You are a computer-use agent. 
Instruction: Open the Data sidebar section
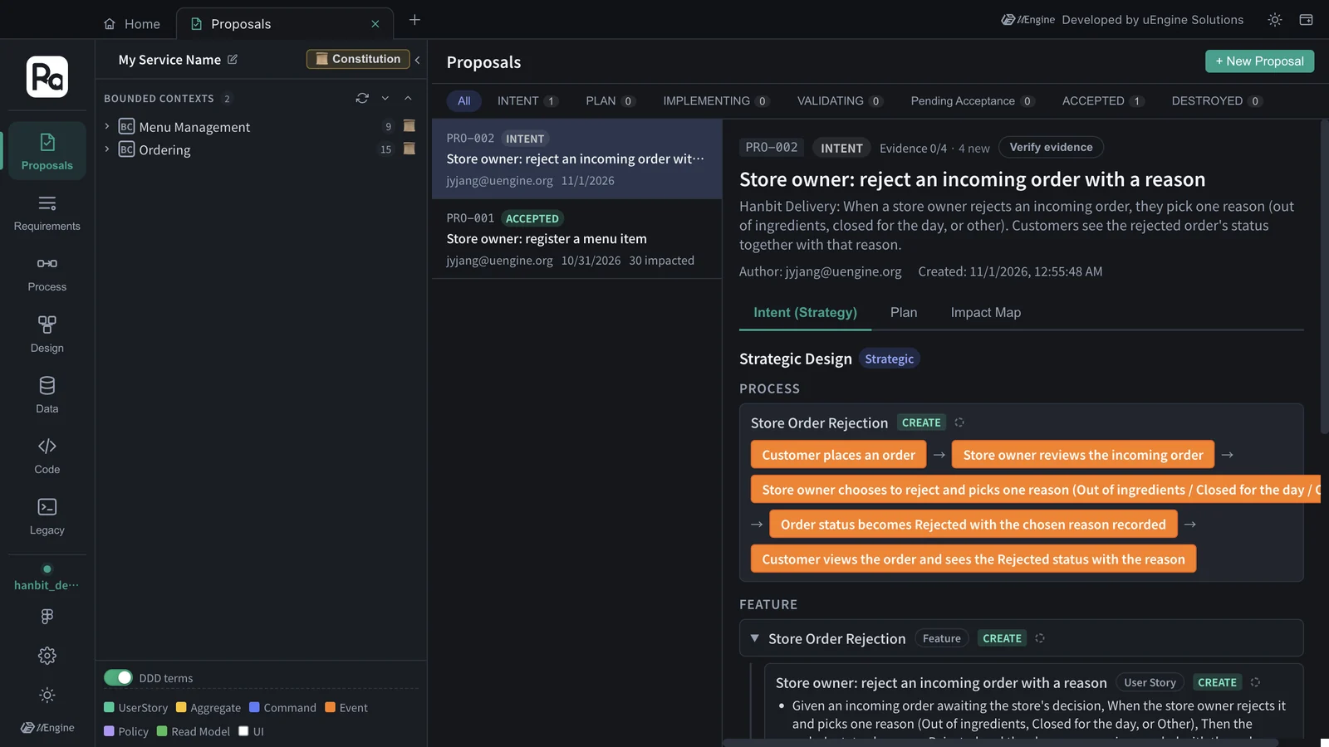click(47, 395)
